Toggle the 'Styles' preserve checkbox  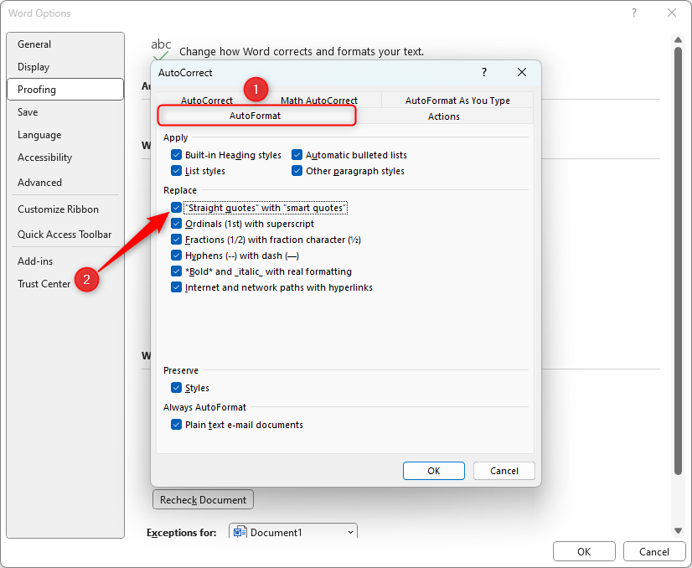click(x=176, y=388)
